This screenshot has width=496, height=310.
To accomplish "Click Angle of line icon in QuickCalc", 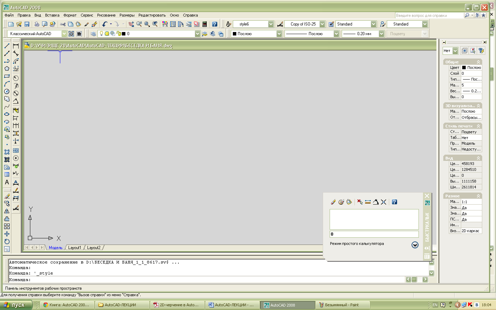I will pyautogui.click(x=376, y=202).
